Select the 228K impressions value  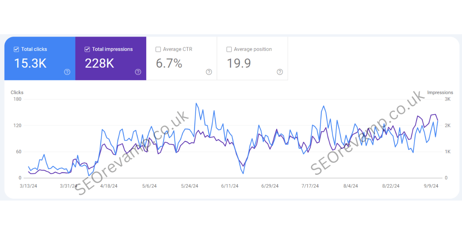(99, 63)
